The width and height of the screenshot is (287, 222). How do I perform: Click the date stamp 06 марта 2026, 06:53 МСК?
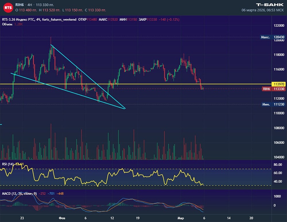pos(263,10)
